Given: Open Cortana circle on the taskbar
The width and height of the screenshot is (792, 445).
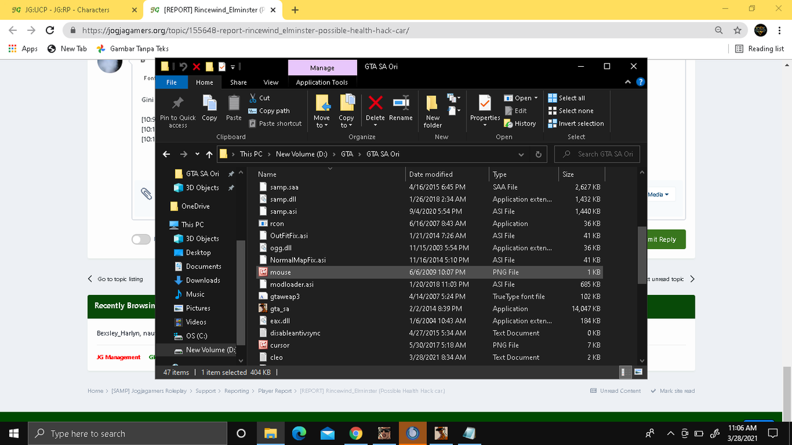Looking at the screenshot, I should click(241, 433).
